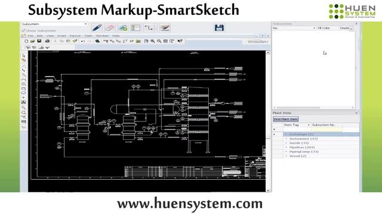Open the Help menu
Viewport: 382px width, 215px height.
116,36
